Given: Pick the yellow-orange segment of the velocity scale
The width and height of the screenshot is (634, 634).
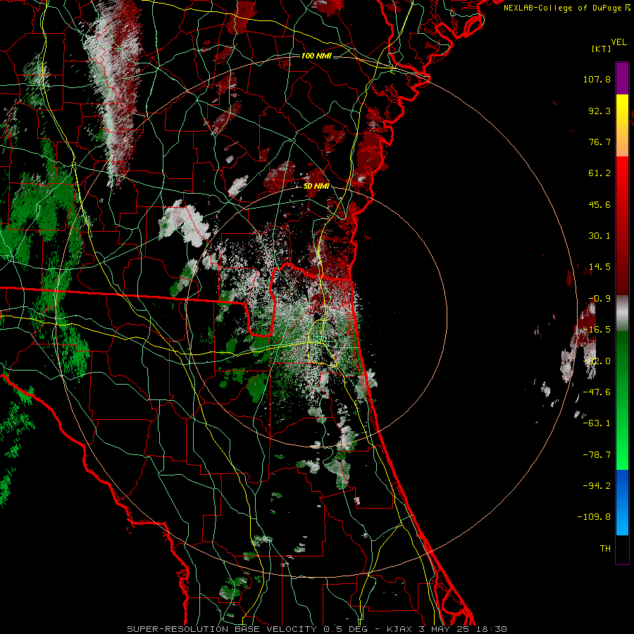Looking at the screenshot, I should point(622,125).
